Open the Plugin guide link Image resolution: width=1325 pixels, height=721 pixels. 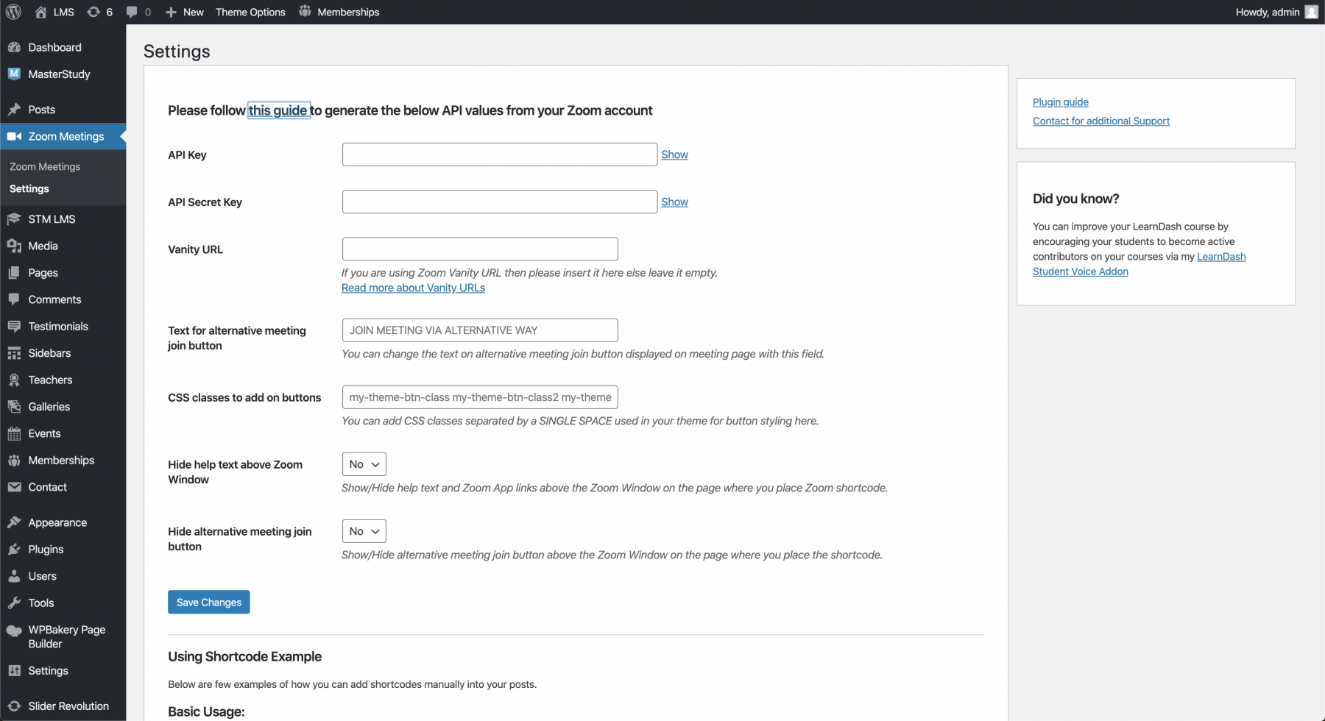coord(1060,102)
